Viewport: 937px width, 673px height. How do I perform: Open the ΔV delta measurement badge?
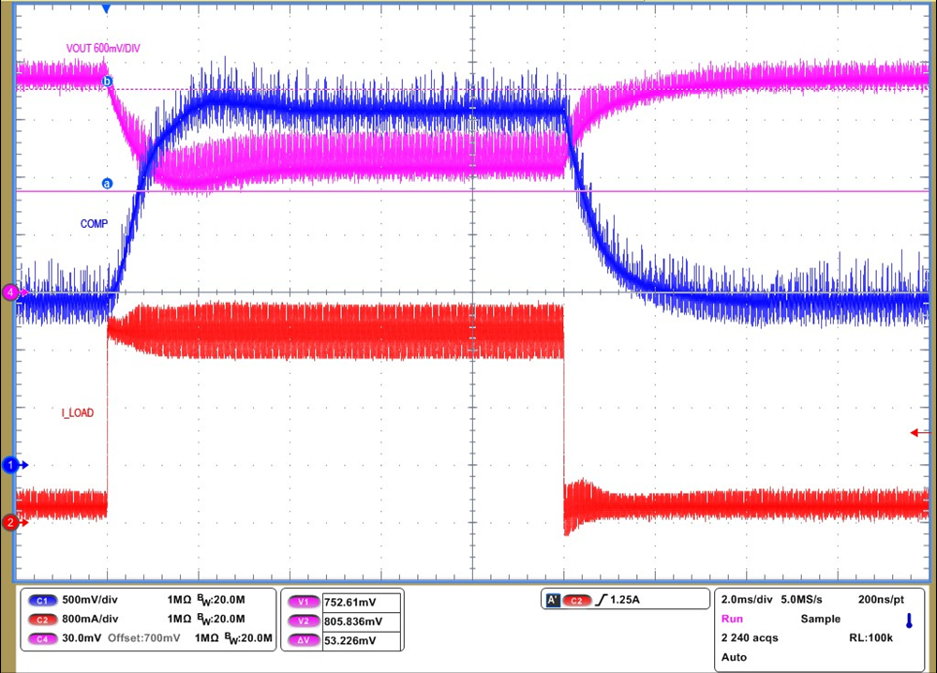(302, 640)
